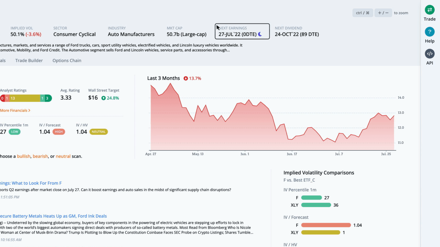Click the + / − zoom key hint
This screenshot has height=247, width=440.
point(383,13)
